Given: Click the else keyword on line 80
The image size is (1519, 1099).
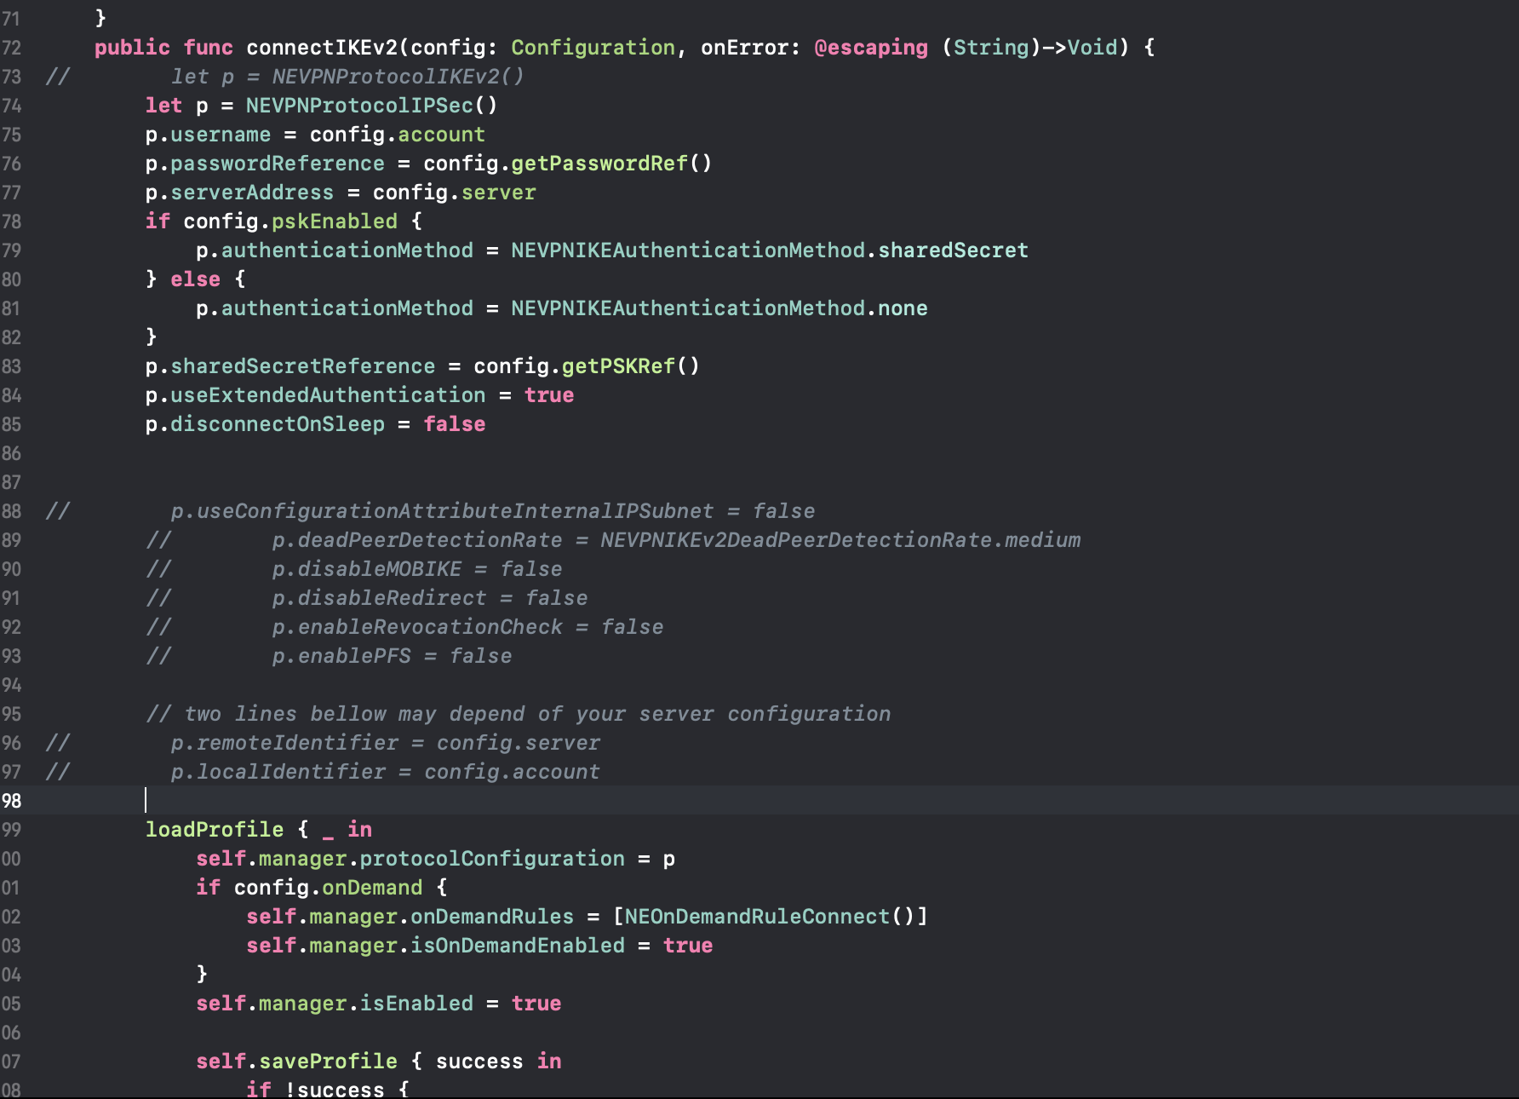Looking at the screenshot, I should pos(196,279).
